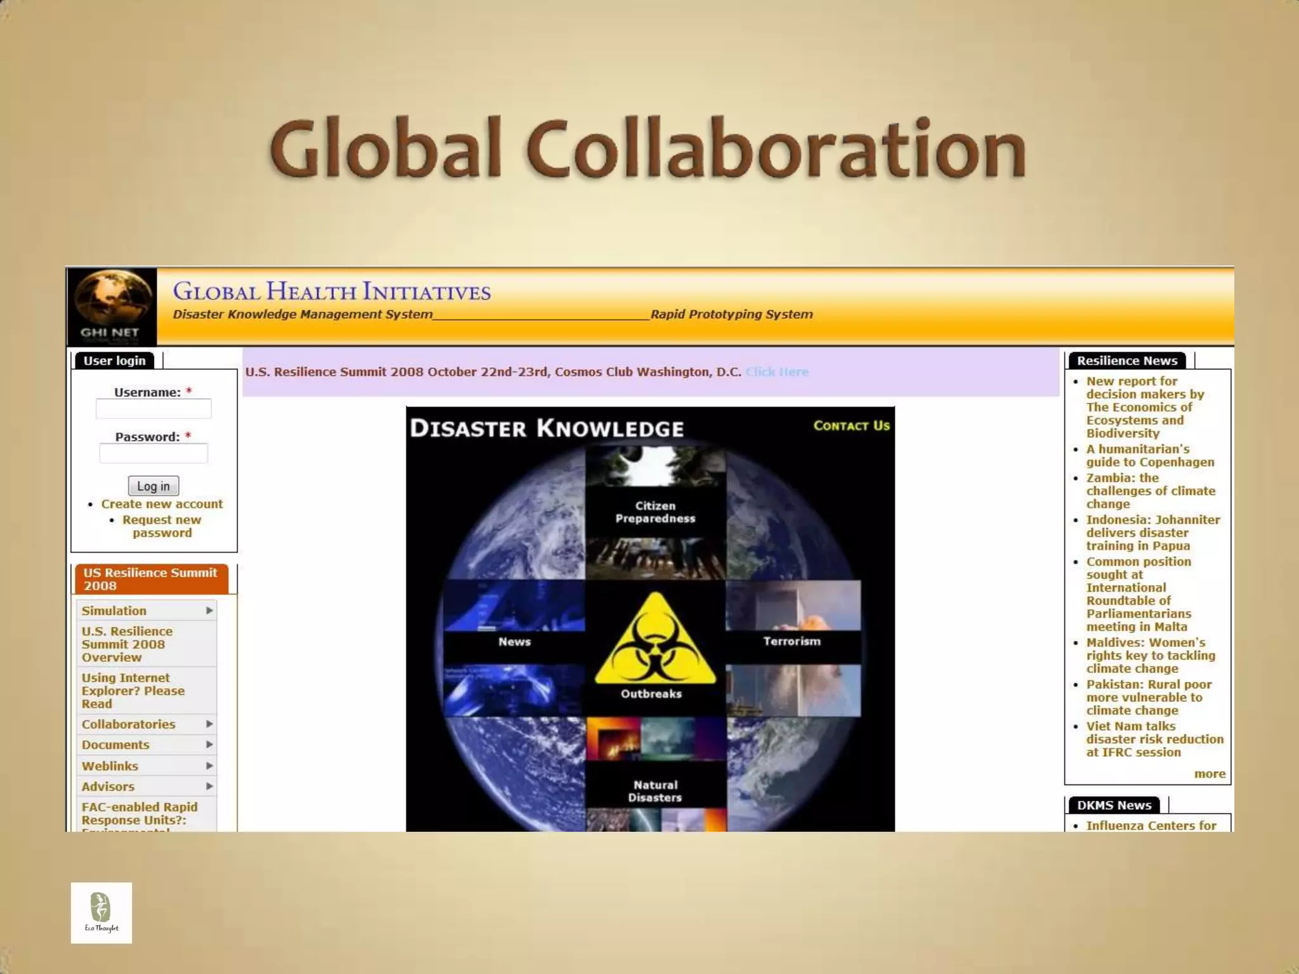Open the Citizen Preparedness tile
The height and width of the screenshot is (974, 1299).
655,512
